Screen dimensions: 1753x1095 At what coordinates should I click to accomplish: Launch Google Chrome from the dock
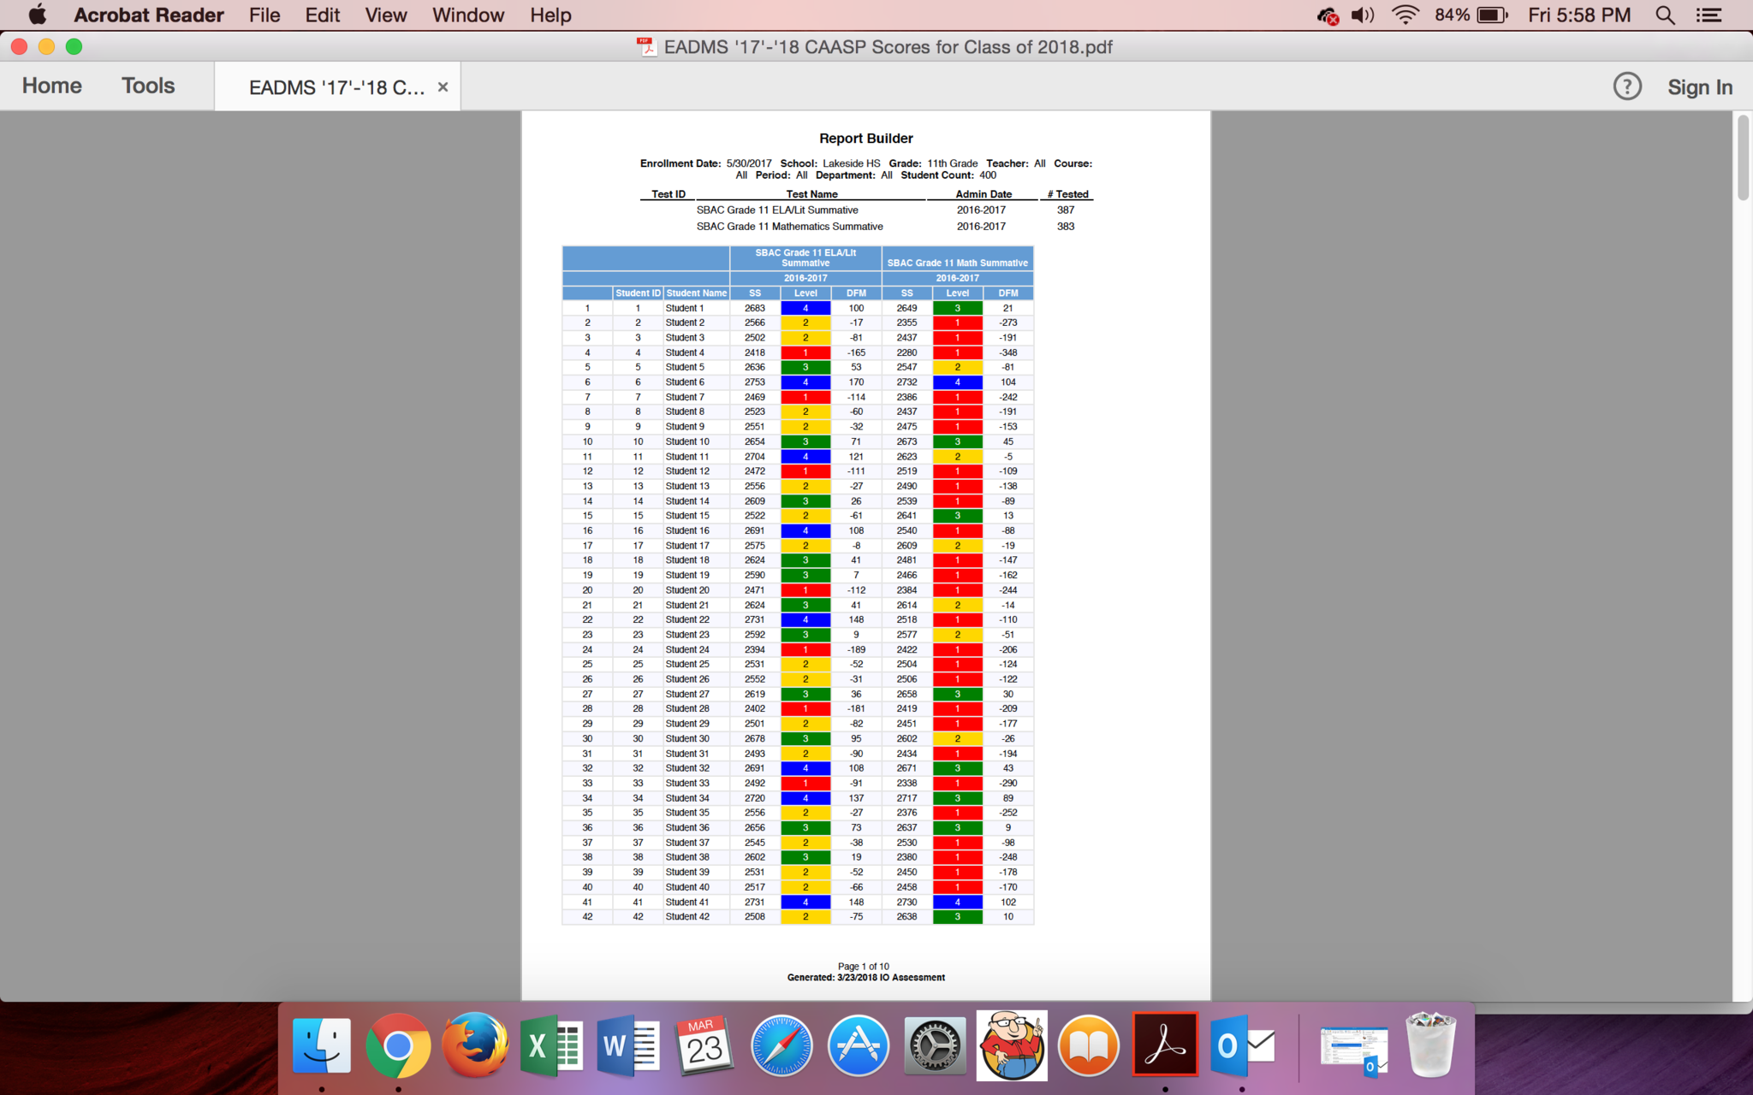(x=398, y=1045)
